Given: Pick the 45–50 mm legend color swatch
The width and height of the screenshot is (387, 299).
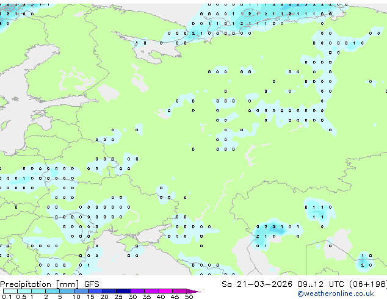Looking at the screenshot, I should click(x=179, y=291).
